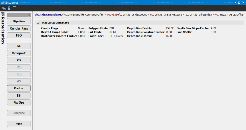Click the single-pane layout icon
This screenshot has width=246, height=130.
(14, 8)
